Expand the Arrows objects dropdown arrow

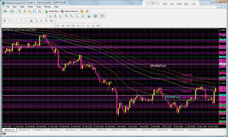(x=54, y=21)
